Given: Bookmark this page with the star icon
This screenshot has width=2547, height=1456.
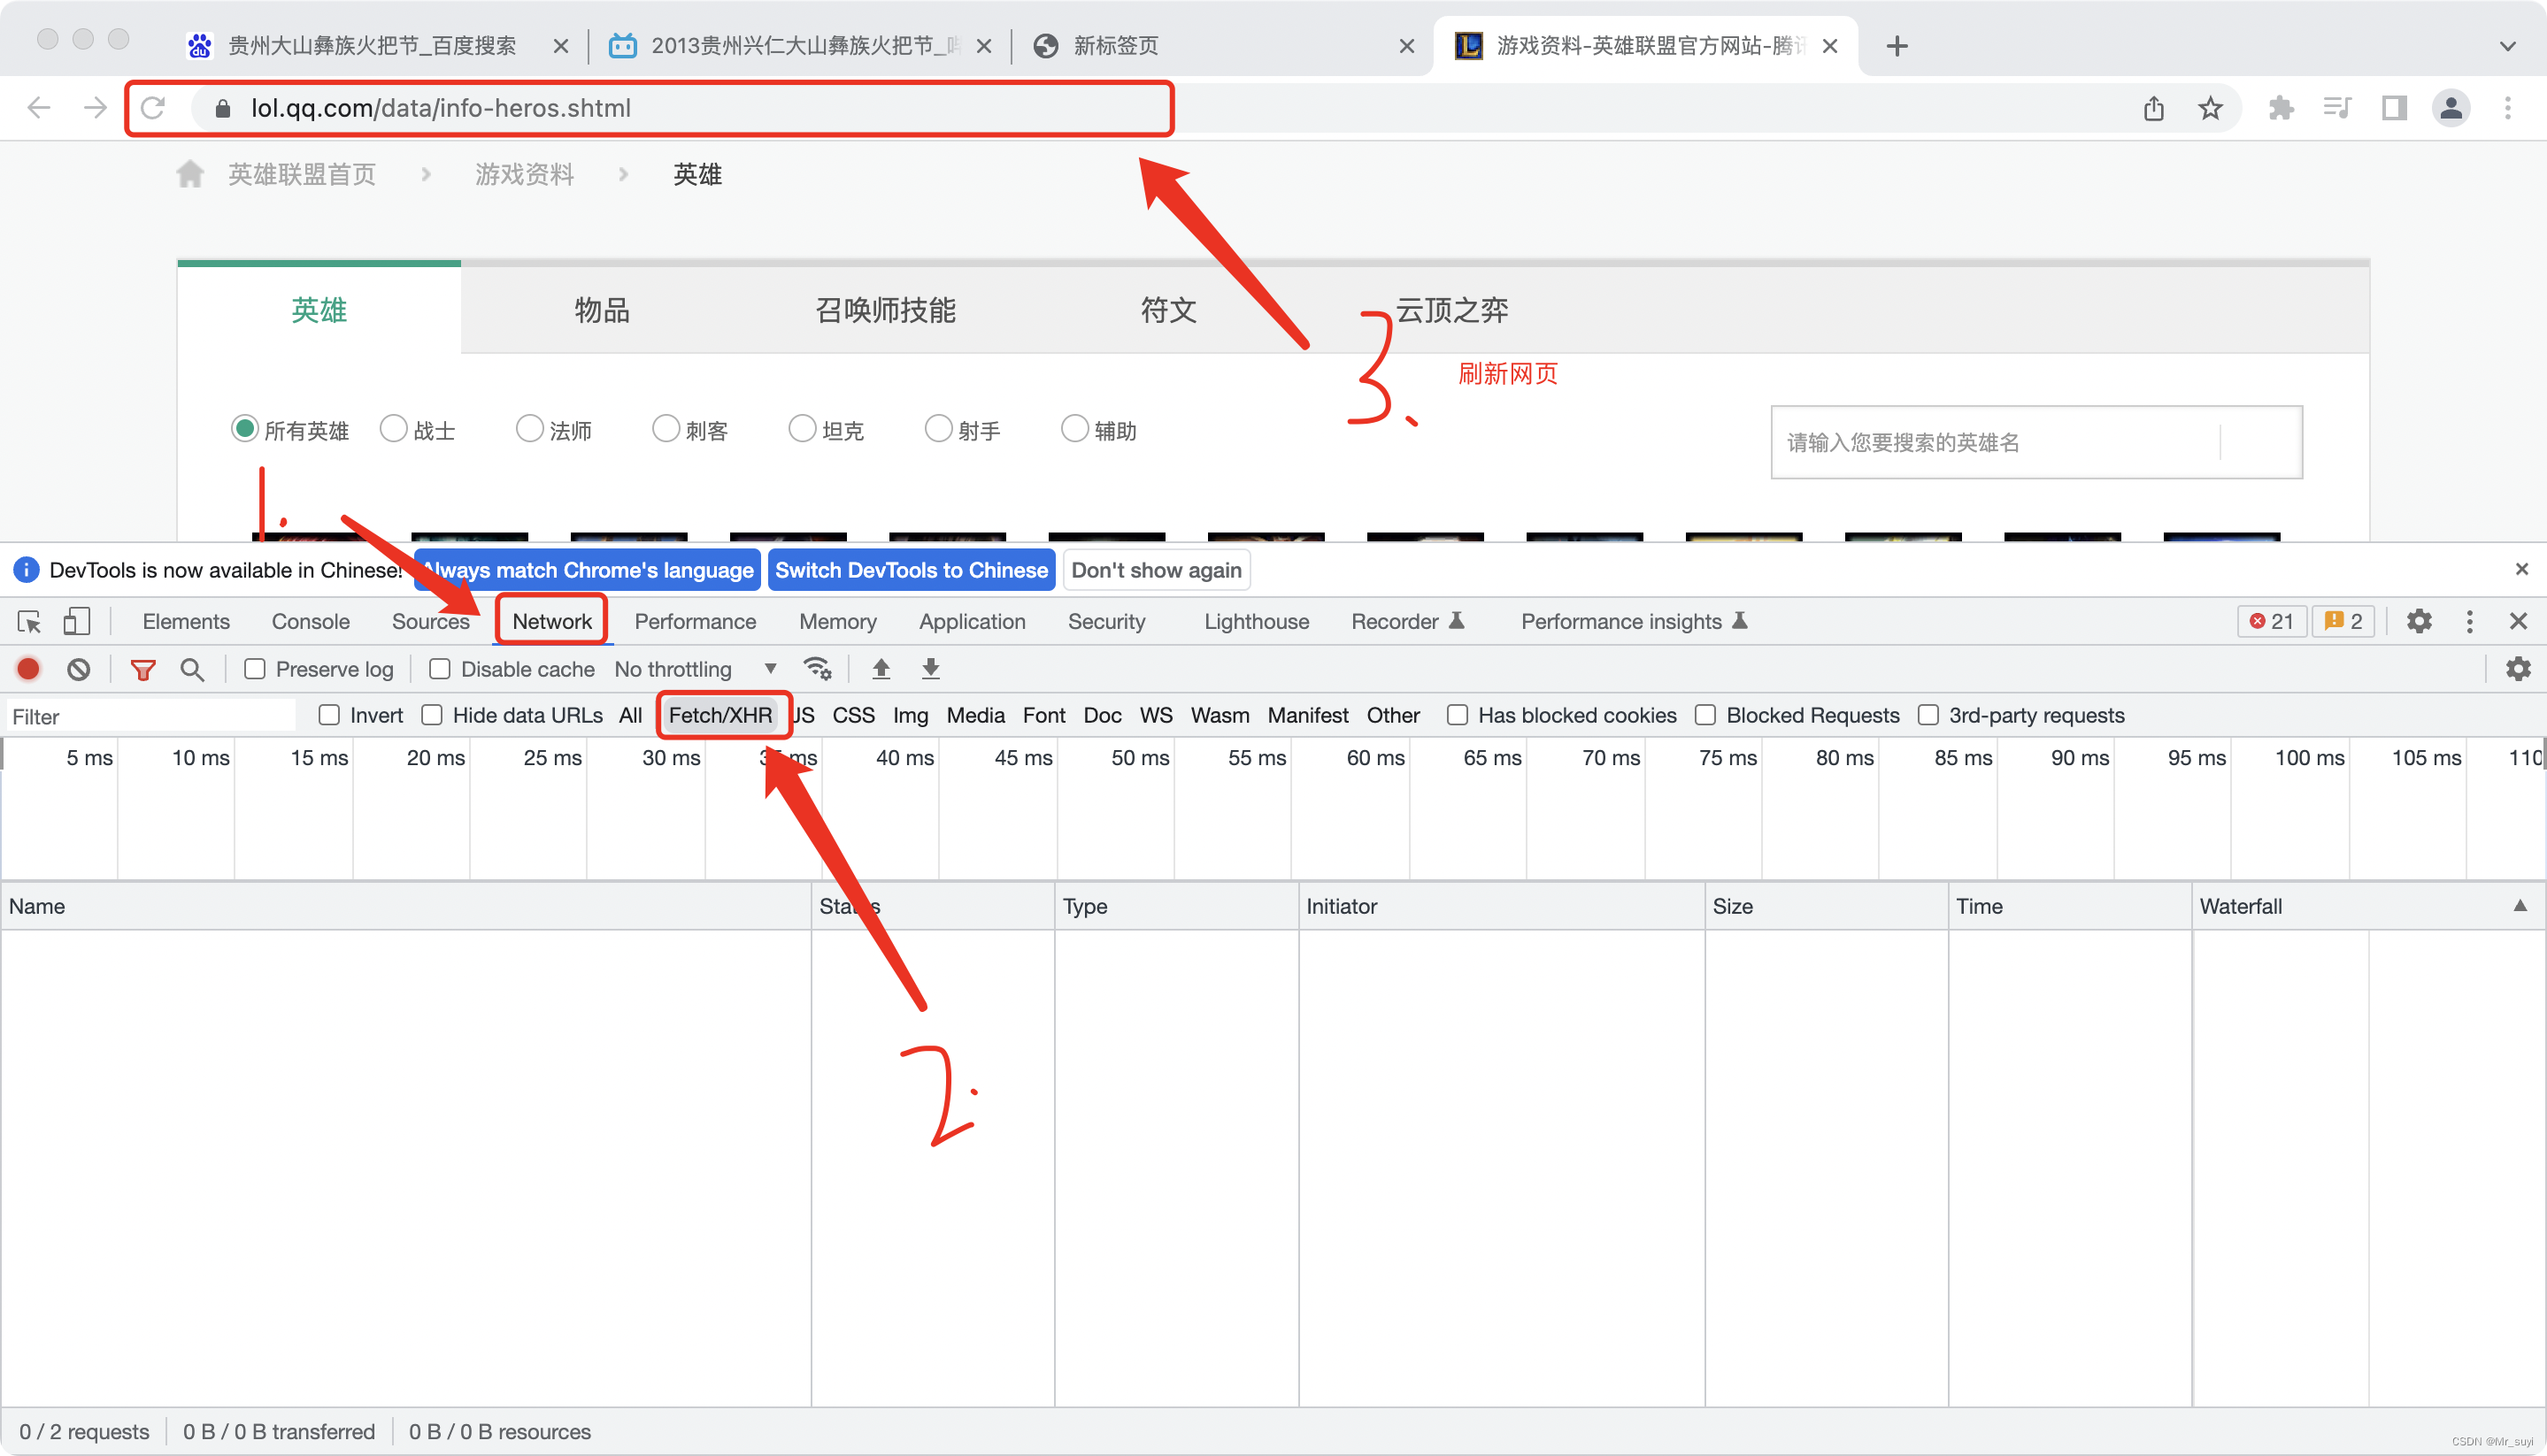Looking at the screenshot, I should point(2210,107).
